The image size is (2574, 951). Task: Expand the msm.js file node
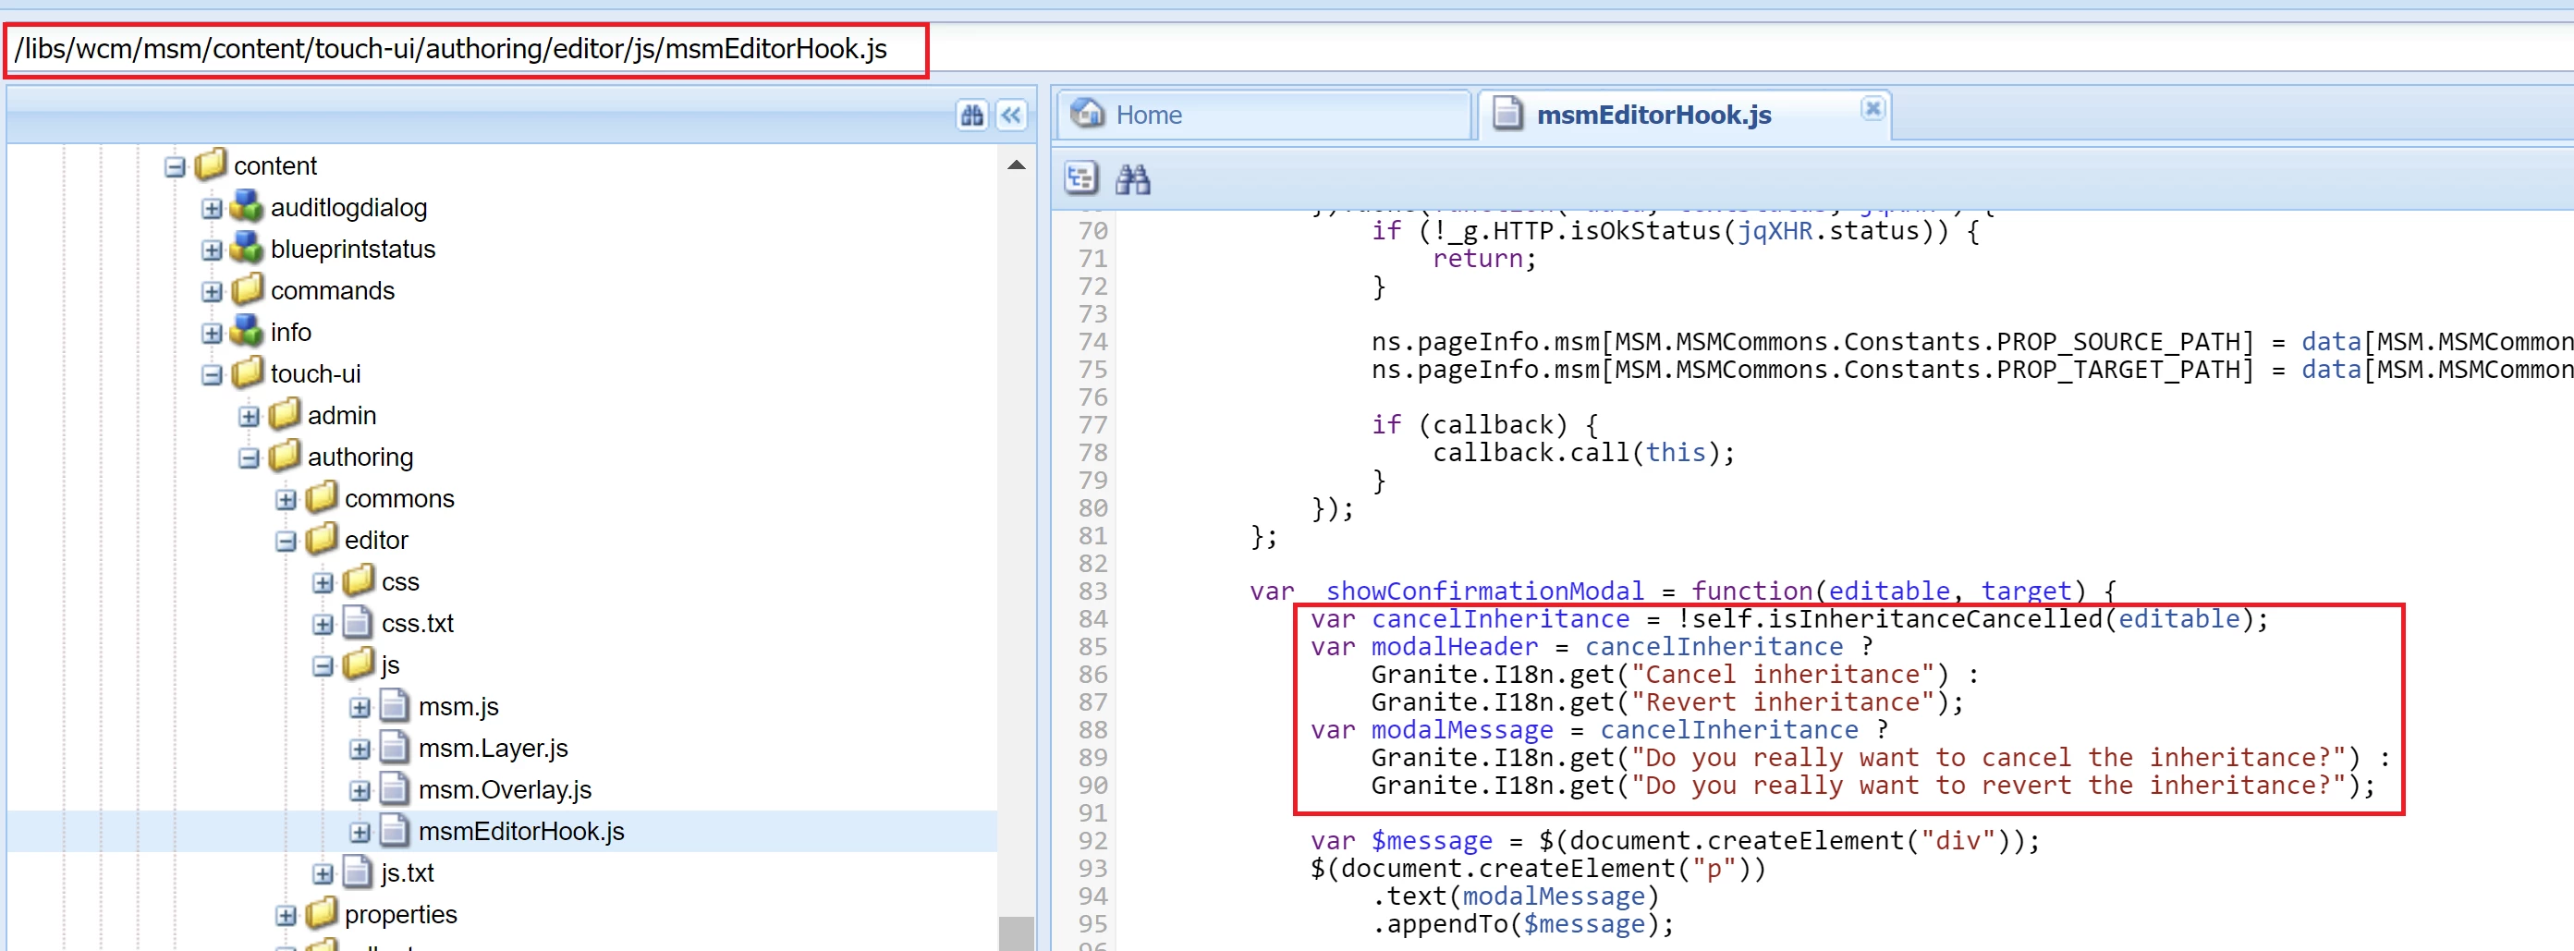pos(360,708)
